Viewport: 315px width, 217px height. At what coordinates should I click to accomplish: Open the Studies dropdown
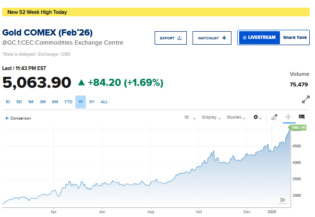[x=236, y=117]
